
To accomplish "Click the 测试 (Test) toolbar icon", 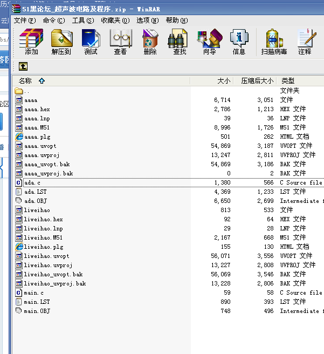I will click(91, 42).
